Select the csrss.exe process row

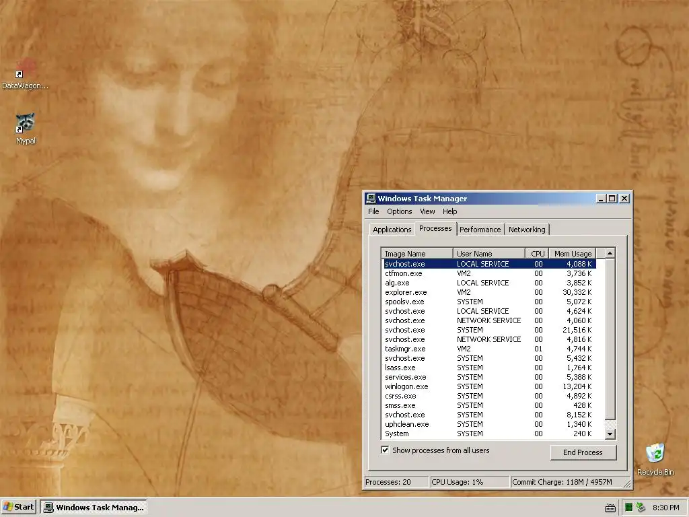[488, 396]
